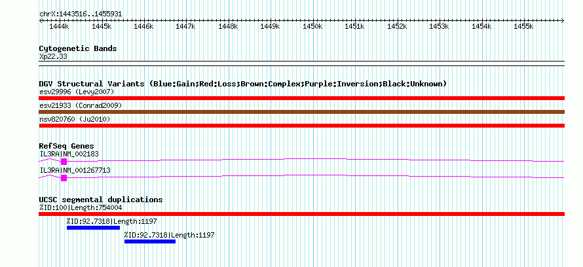The image size is (583, 267).
Task: Click the first %ID:92.7318|Length:1197 label near 1444k
Action: click(112, 222)
